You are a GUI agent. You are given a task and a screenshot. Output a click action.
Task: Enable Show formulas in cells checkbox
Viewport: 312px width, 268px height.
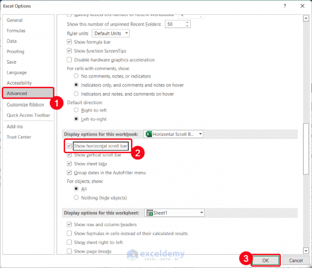69,233
